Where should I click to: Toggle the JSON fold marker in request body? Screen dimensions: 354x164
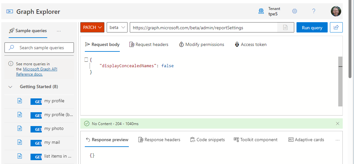click(86, 60)
